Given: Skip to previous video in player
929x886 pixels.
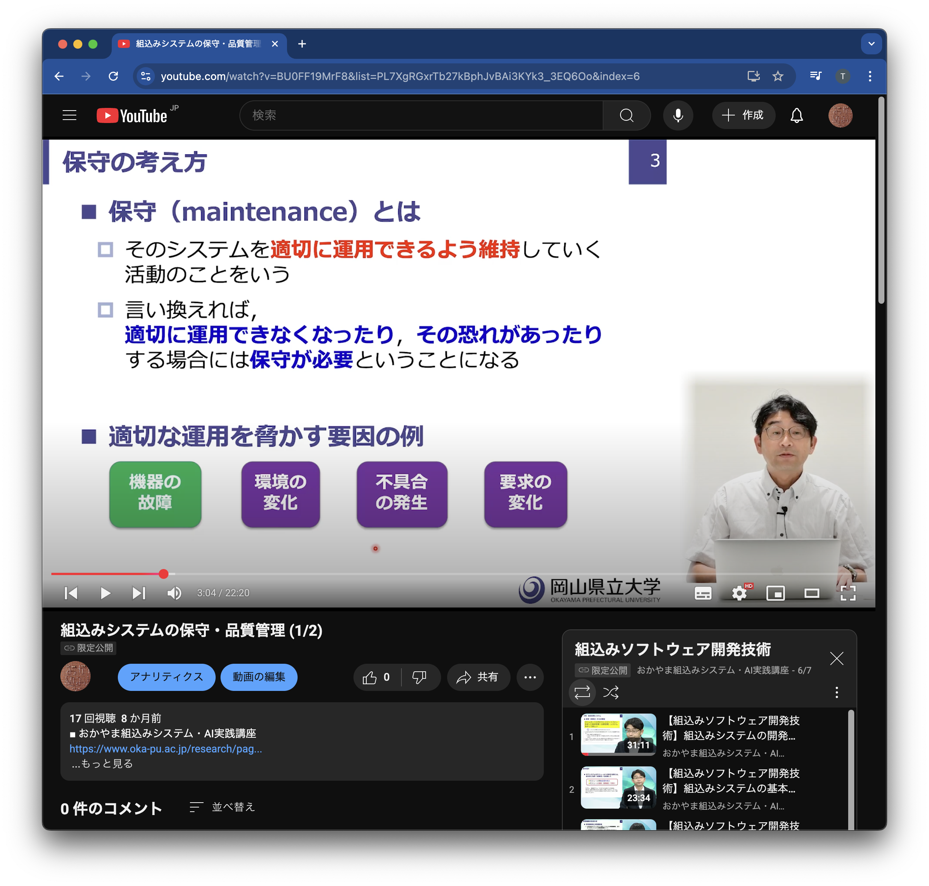Looking at the screenshot, I should (x=71, y=593).
